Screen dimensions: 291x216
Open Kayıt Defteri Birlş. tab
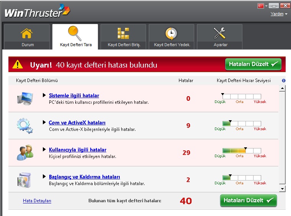click(123, 37)
